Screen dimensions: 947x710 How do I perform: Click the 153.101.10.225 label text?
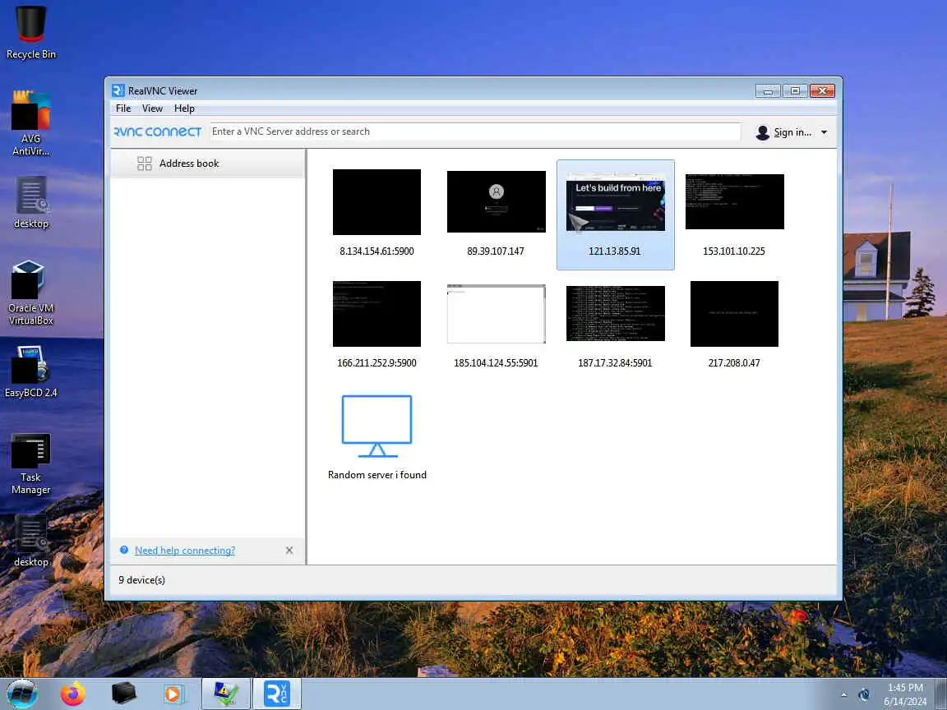[x=734, y=251]
